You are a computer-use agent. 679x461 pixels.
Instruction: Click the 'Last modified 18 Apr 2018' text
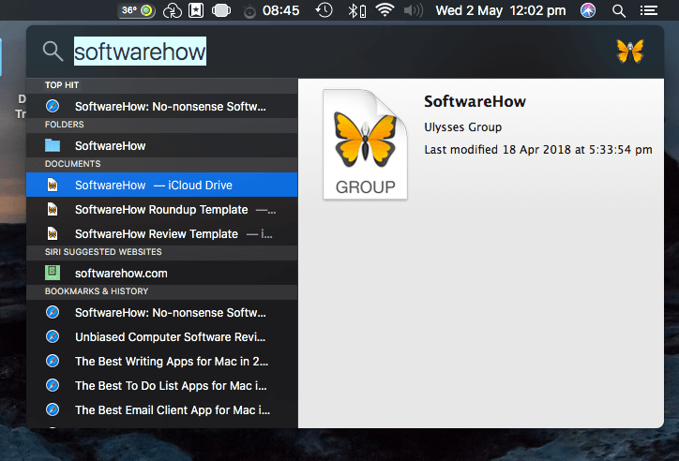(538, 150)
